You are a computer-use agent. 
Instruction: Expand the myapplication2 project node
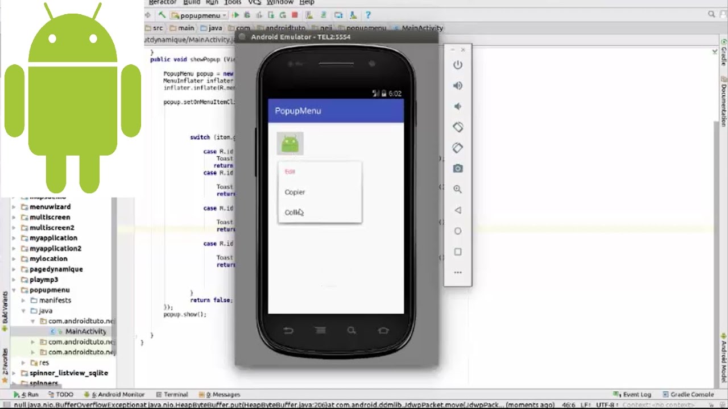tap(14, 248)
